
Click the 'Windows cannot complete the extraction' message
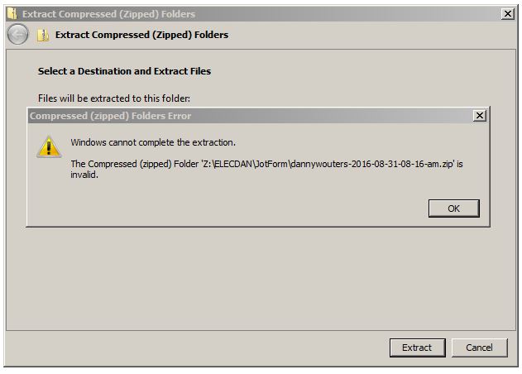tap(153, 142)
